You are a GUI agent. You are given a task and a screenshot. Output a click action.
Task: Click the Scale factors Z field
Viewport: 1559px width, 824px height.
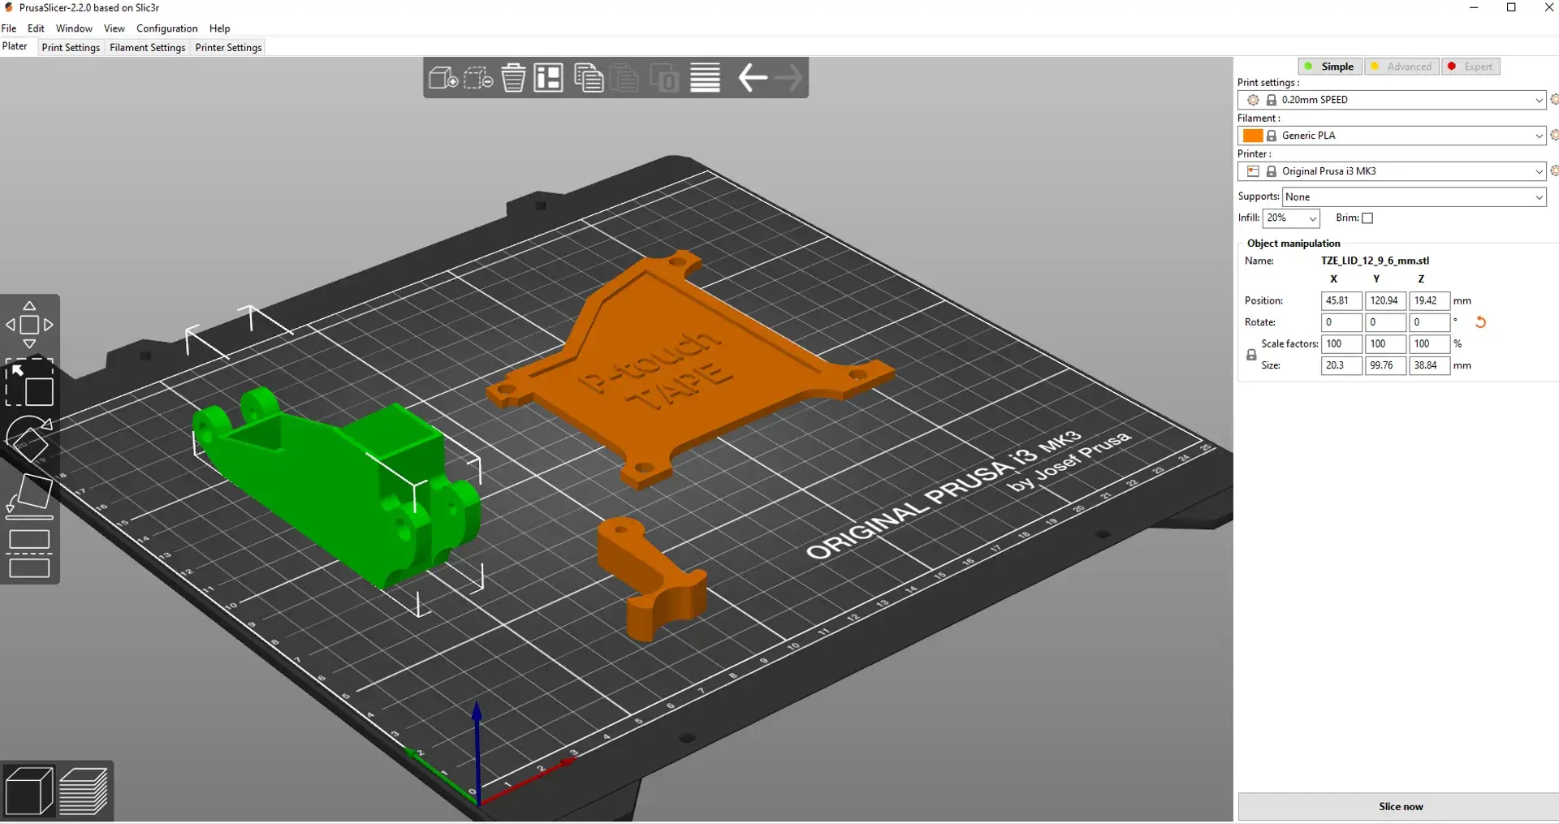pos(1429,343)
